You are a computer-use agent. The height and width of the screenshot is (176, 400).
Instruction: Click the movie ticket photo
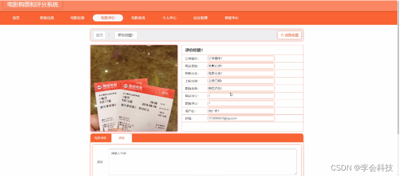point(134,88)
